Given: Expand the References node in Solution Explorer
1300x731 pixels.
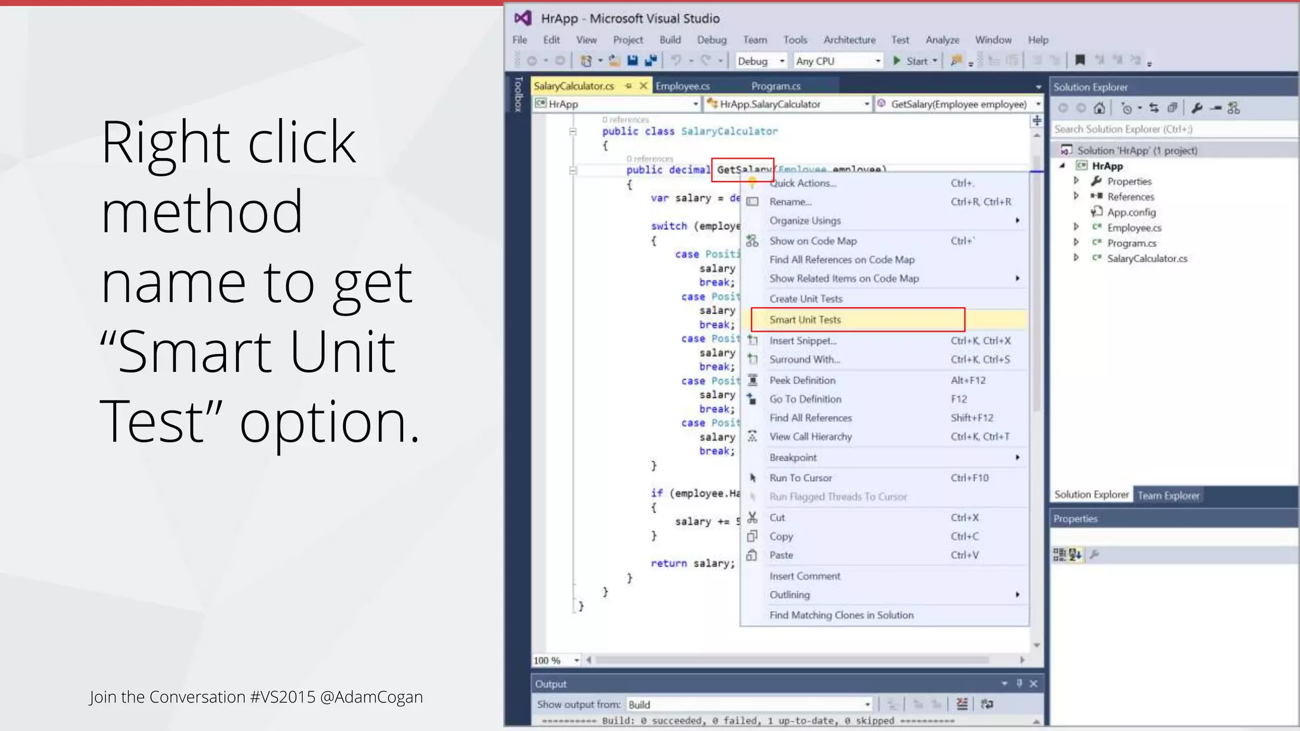Looking at the screenshot, I should click(1076, 196).
